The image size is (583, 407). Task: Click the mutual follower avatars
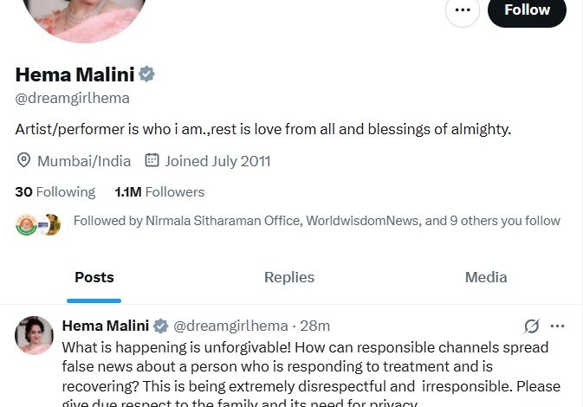pos(38,223)
